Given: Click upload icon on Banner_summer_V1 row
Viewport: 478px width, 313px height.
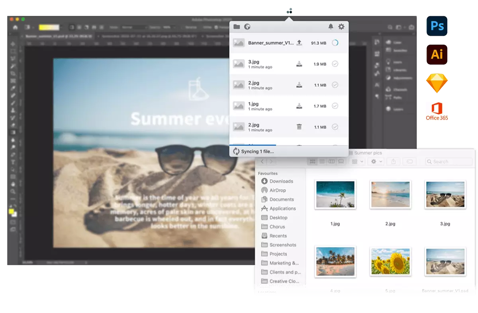Looking at the screenshot, I should point(300,43).
